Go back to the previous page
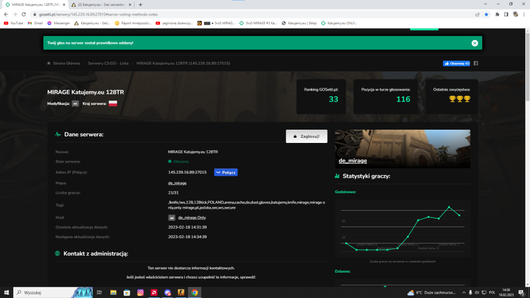 point(6,14)
